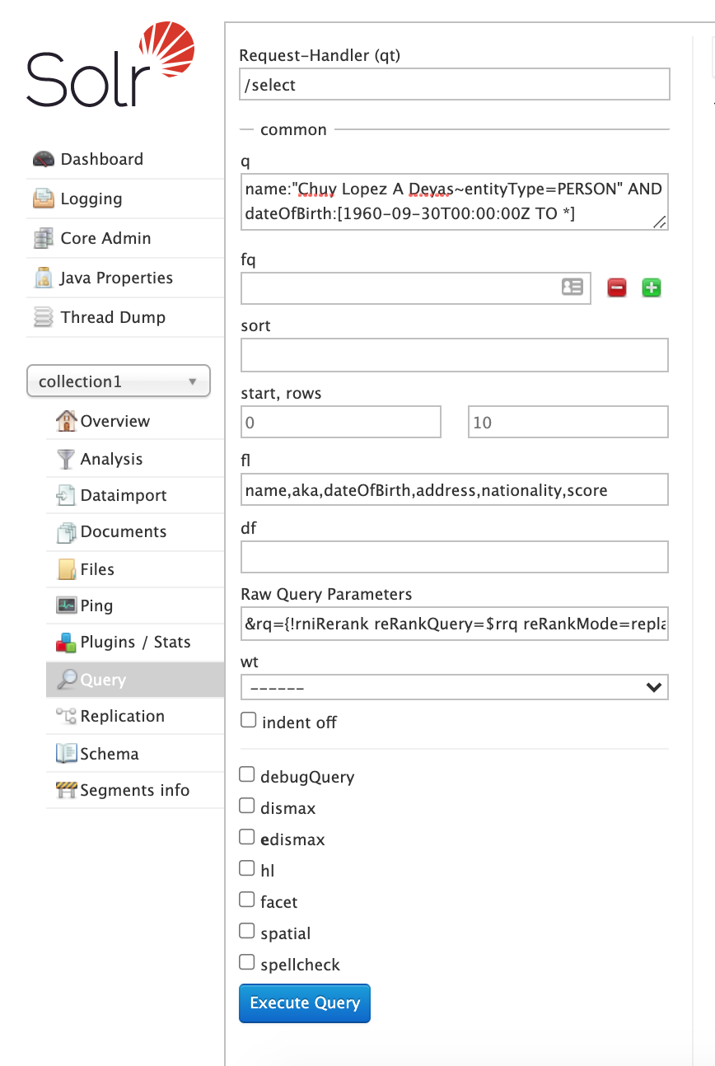This screenshot has height=1066, width=715.
Task: Enable the facet checkbox
Action: [246, 900]
